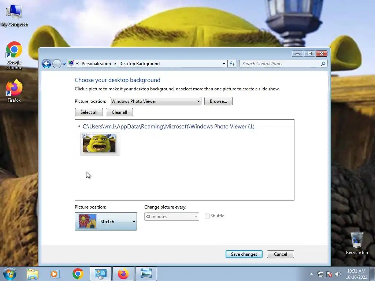This screenshot has width=375, height=281.
Task: Select the Recycle Bin desktop icon
Action: tap(357, 243)
